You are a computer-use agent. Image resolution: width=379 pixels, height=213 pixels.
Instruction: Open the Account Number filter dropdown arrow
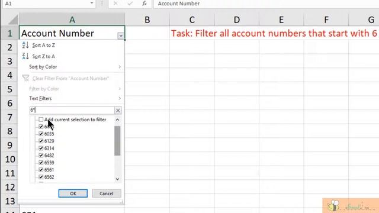pos(120,36)
